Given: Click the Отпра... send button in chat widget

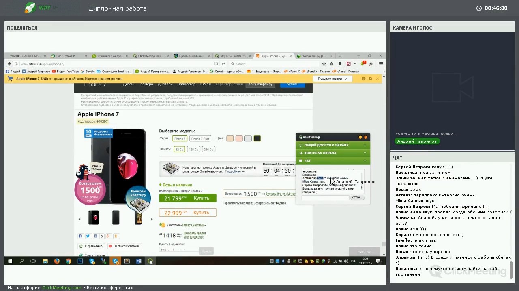Looking at the screenshot, I should coord(357,198).
